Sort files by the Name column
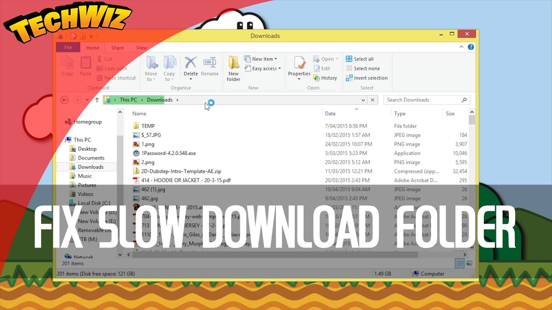Image resolution: width=552 pixels, height=310 pixels. pos(139,114)
